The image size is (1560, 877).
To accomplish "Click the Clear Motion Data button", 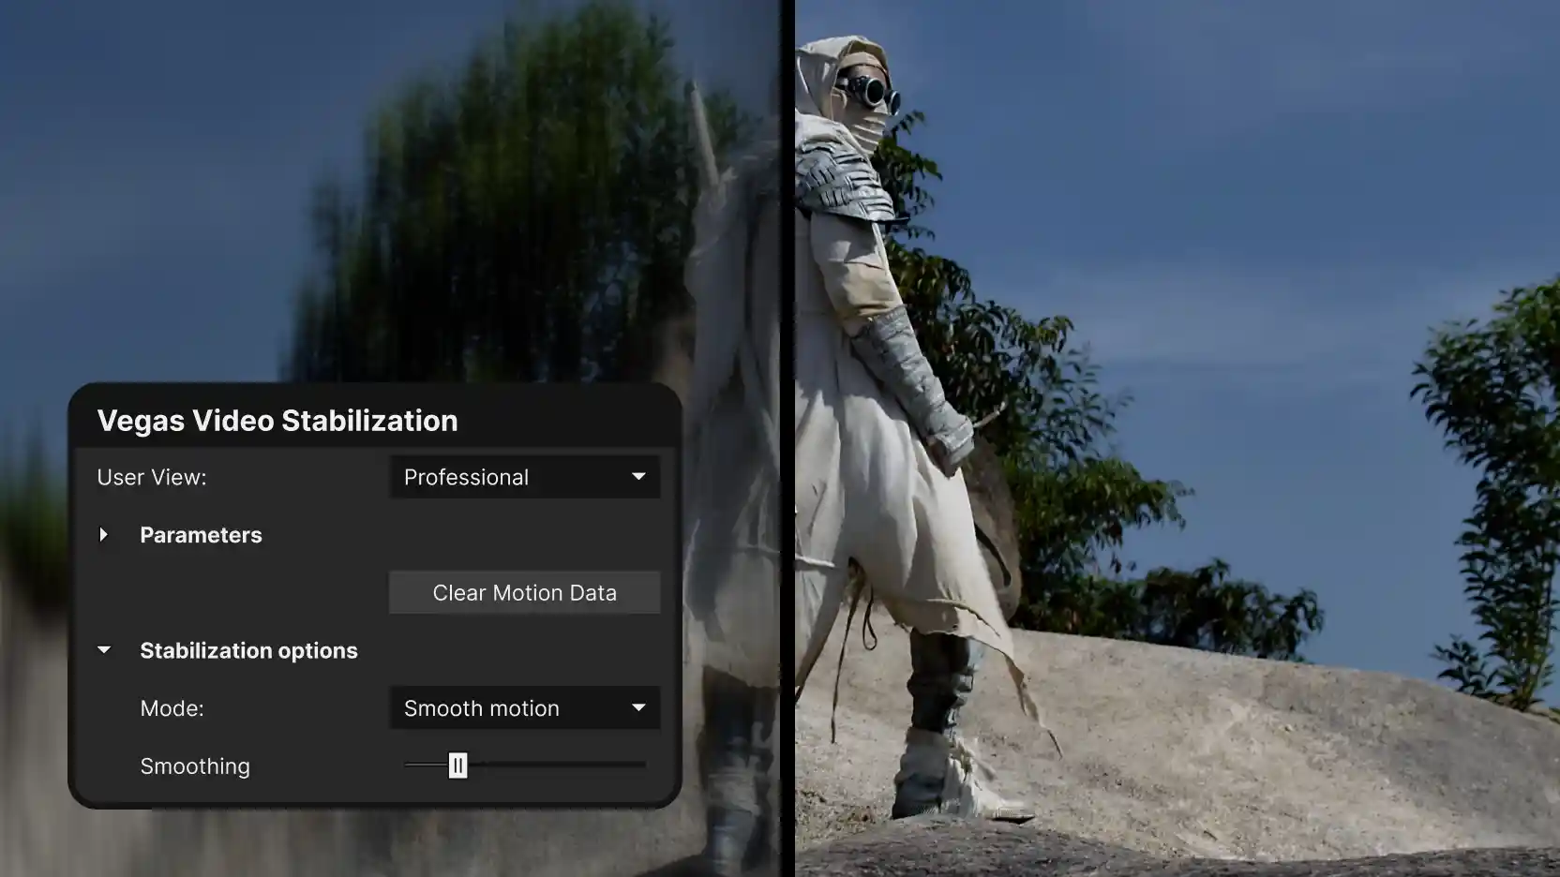I will point(525,593).
